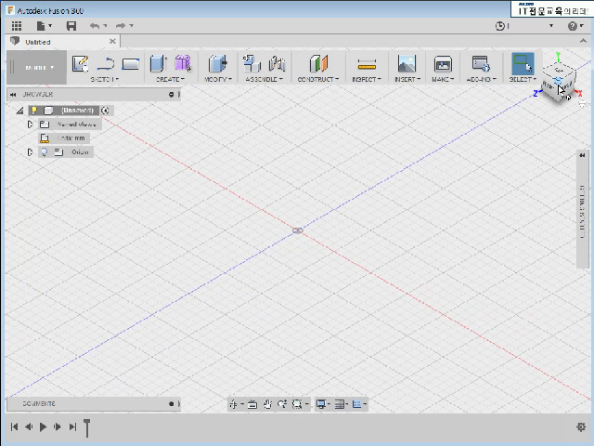
Task: Save the design with the disk icon
Action: coord(71,26)
